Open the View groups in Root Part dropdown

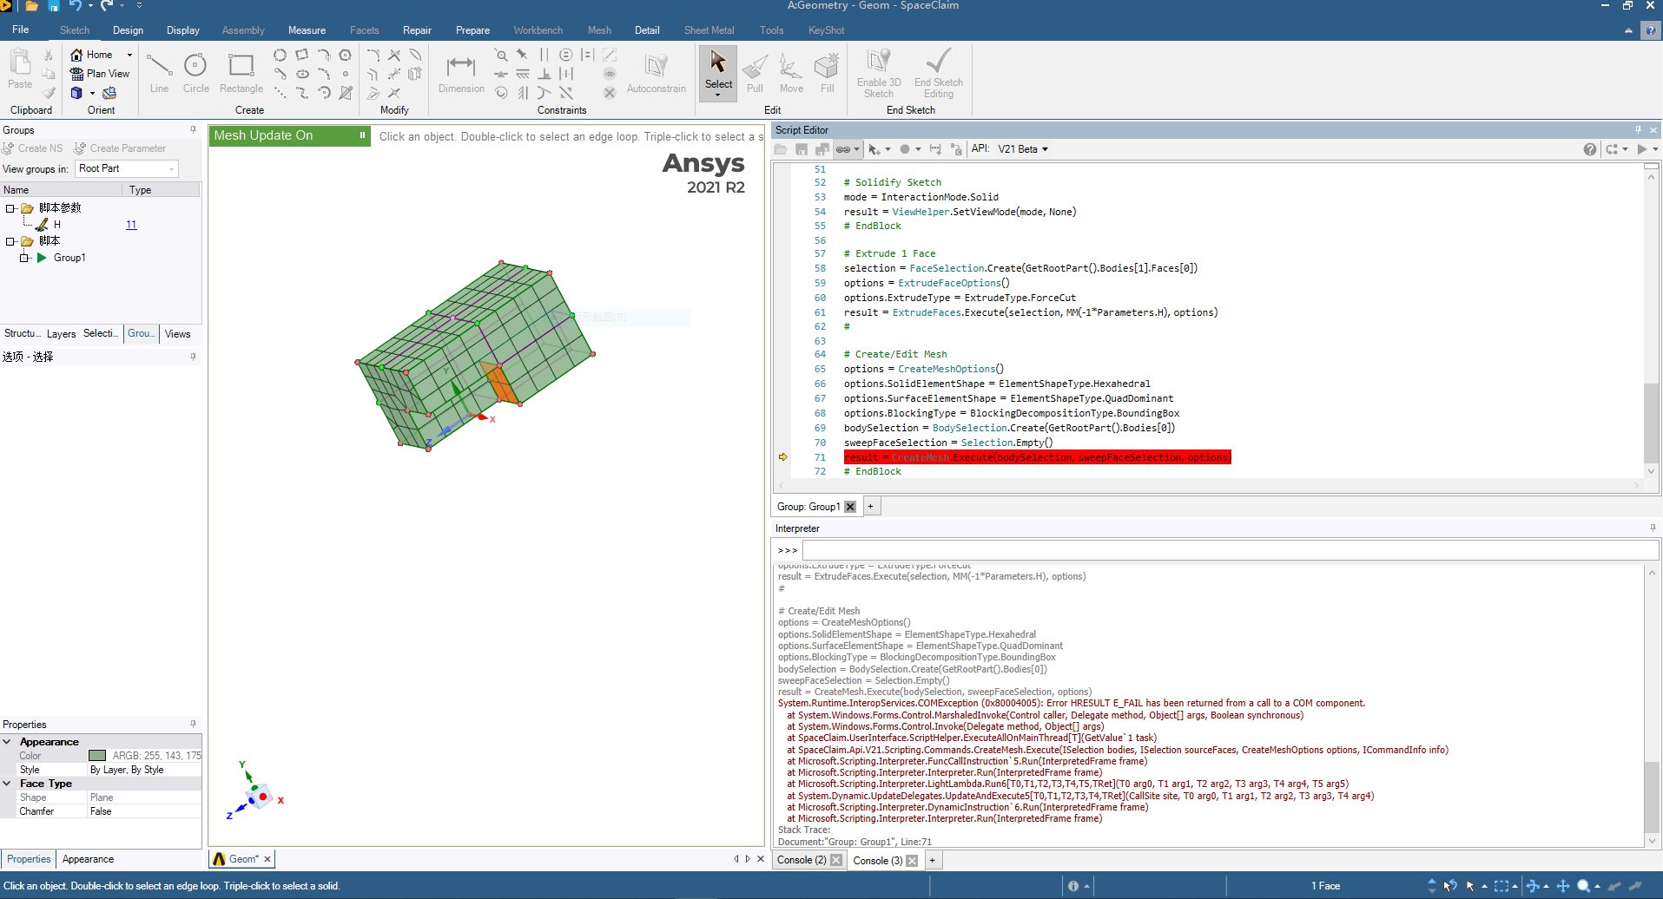pos(127,168)
